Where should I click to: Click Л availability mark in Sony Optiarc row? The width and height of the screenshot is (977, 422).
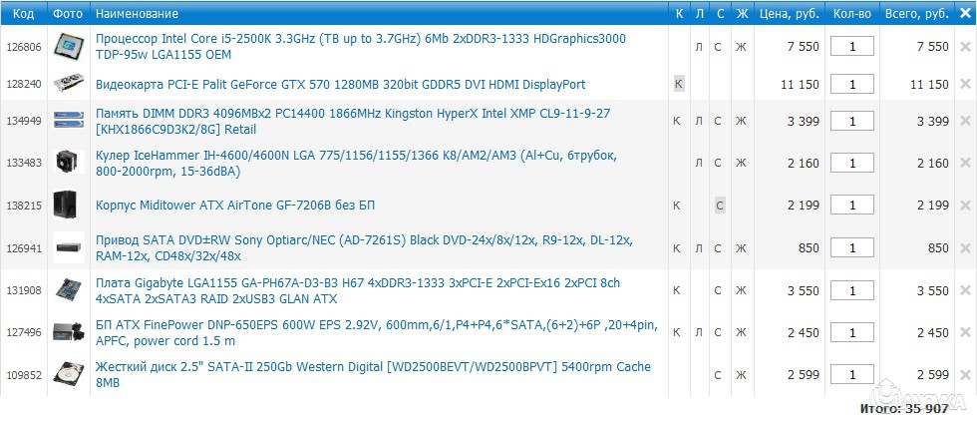click(699, 248)
